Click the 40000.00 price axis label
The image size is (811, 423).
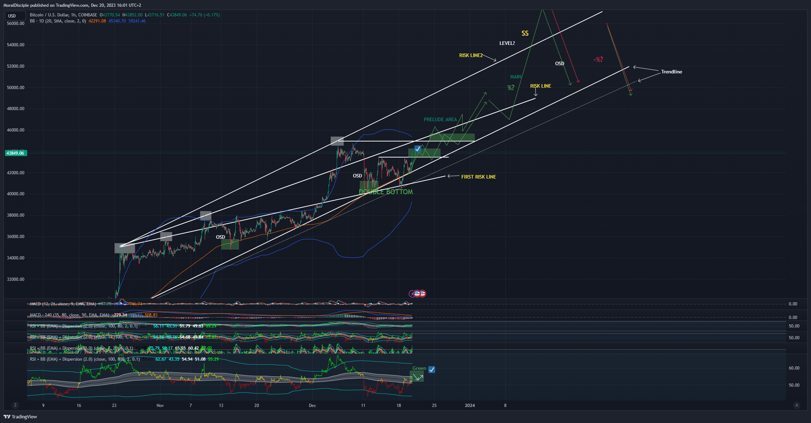[16, 194]
